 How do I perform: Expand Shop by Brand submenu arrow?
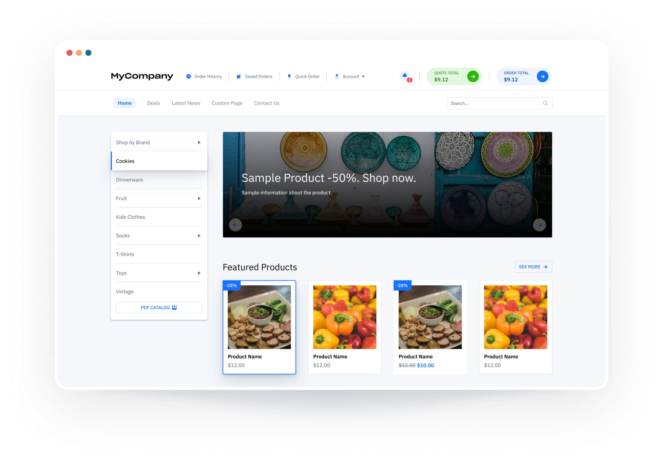[x=199, y=143]
